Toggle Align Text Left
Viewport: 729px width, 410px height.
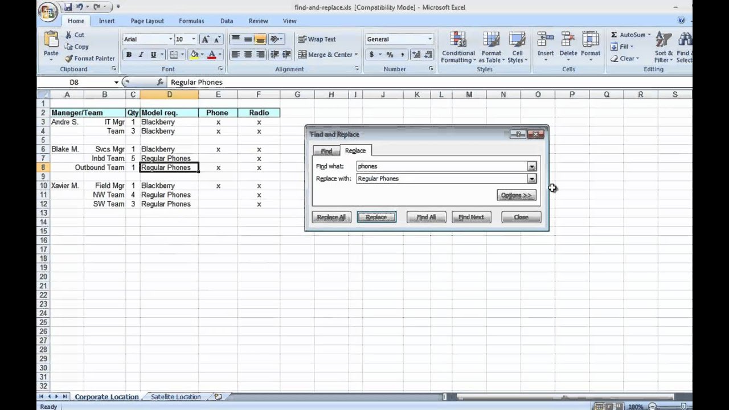click(x=236, y=55)
